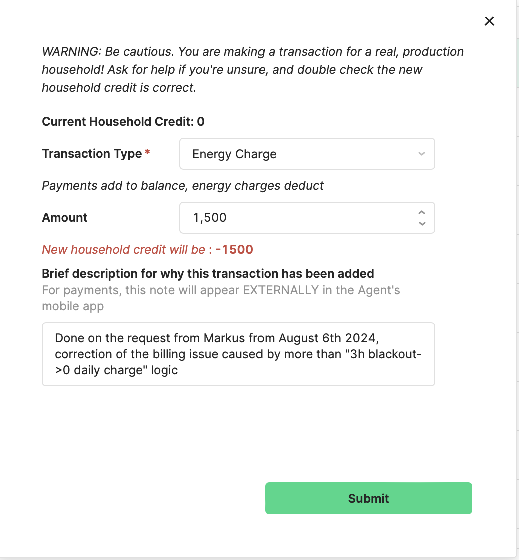This screenshot has height=560, width=519.
Task: Click the red -1500 new credit value
Action: click(234, 249)
